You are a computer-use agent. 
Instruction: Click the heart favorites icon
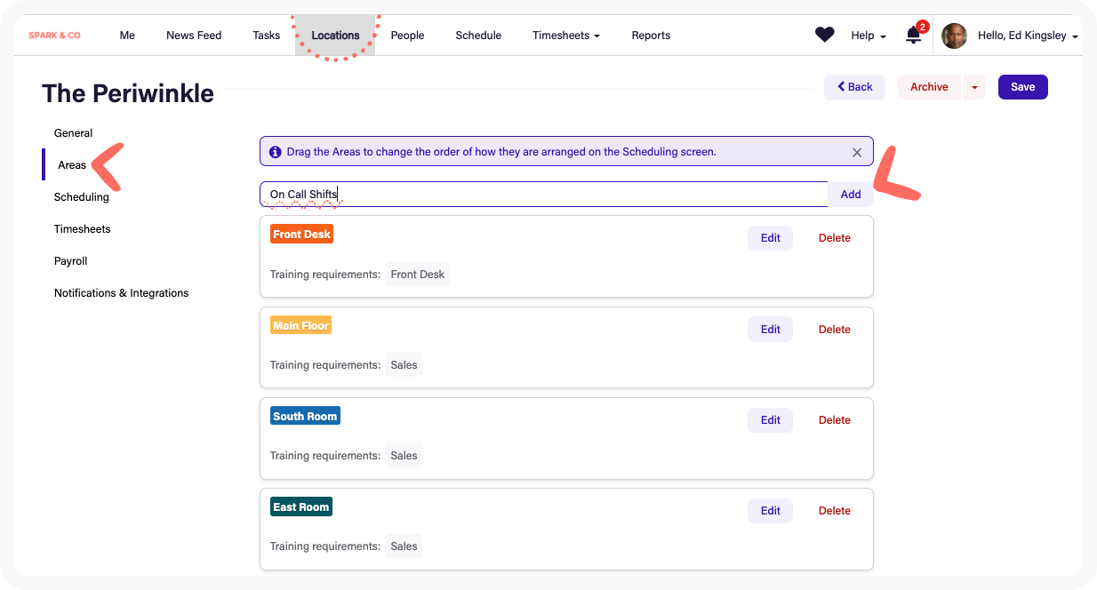[824, 34]
